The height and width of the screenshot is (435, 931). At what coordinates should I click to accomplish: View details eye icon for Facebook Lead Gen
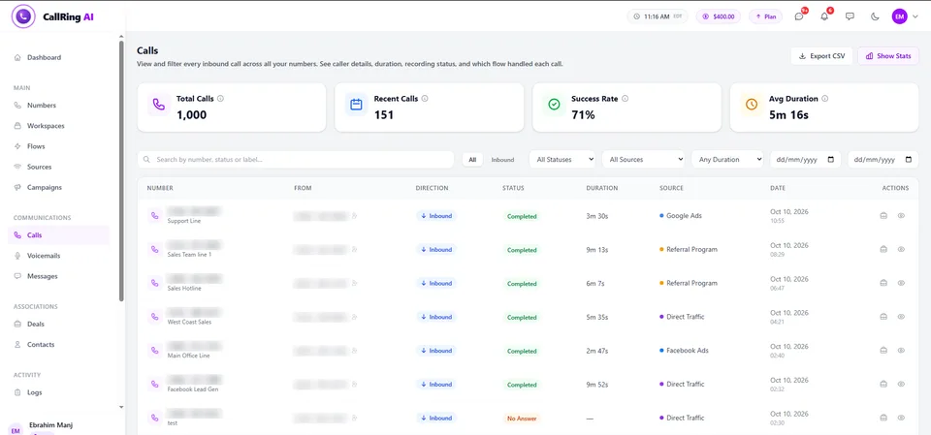point(901,384)
